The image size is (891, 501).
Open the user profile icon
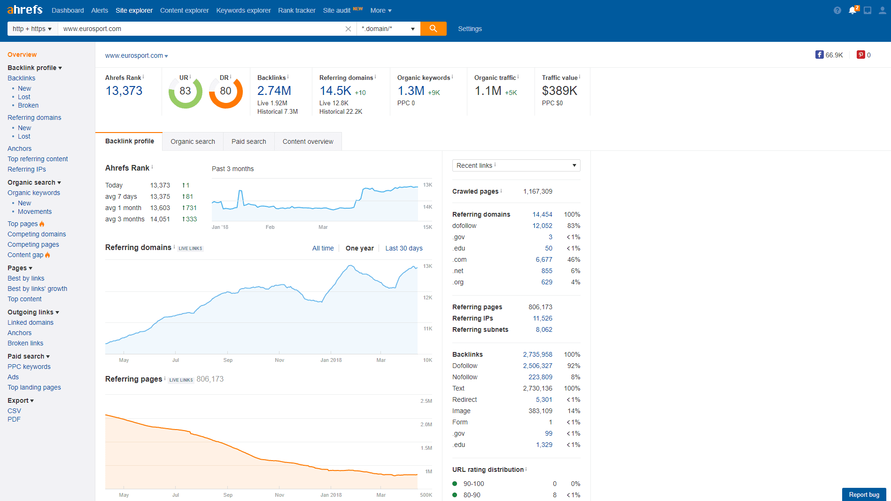tap(882, 10)
